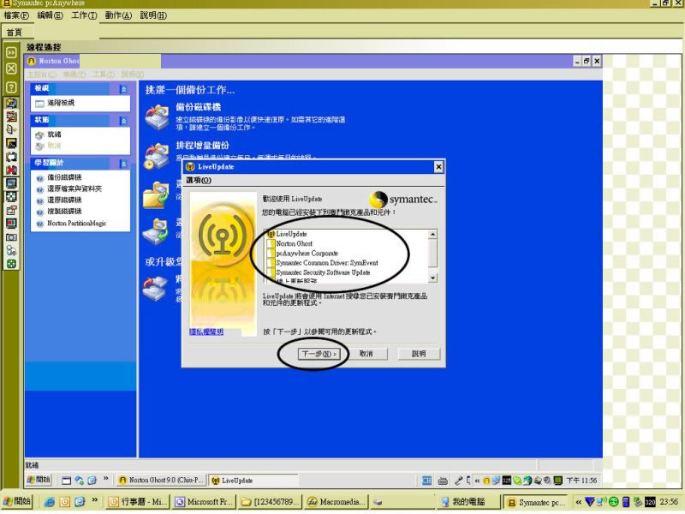Image resolution: width=685 pixels, height=514 pixels.
Task: Click the 說明 button in the LiveUpdate dialog
Action: pos(419,354)
